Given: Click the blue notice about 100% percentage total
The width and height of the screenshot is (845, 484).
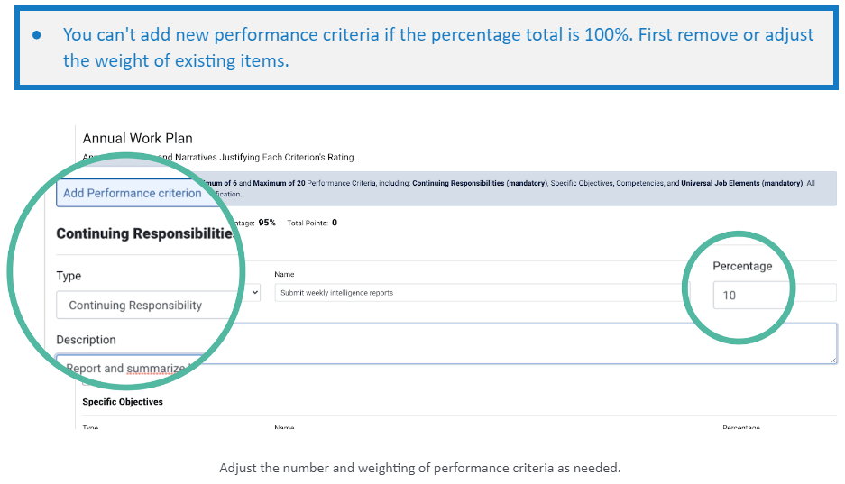Looking at the screenshot, I should click(x=427, y=48).
